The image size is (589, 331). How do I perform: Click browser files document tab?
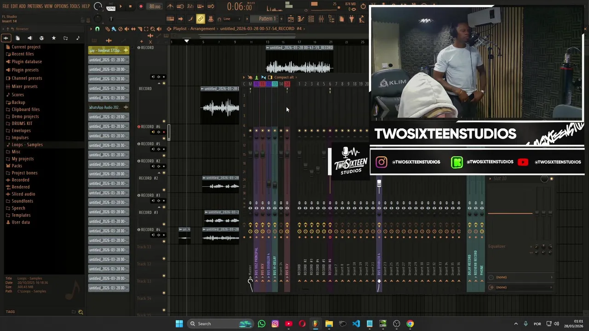17,38
